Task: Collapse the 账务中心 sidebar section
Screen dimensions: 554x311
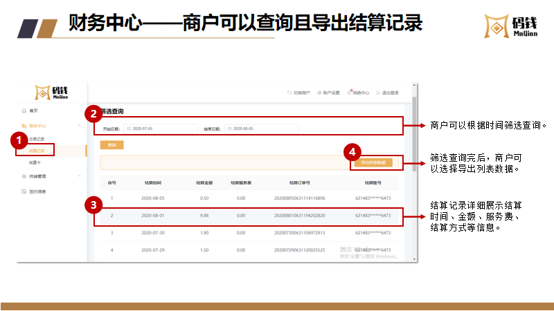Action: [x=79, y=126]
